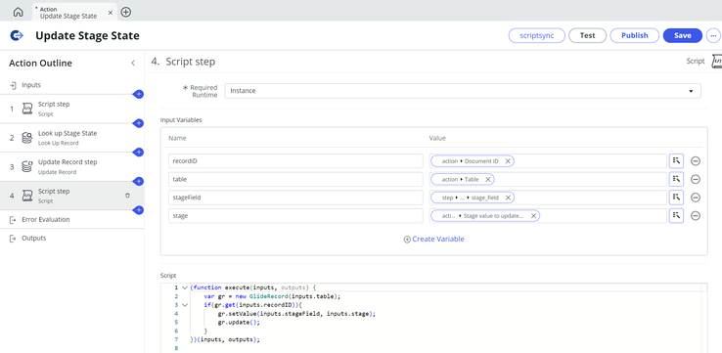Open the Required Runtime dropdown

pyautogui.click(x=463, y=91)
